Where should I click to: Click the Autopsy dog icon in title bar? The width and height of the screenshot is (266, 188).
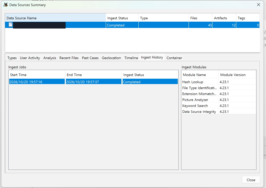tap(6, 5)
